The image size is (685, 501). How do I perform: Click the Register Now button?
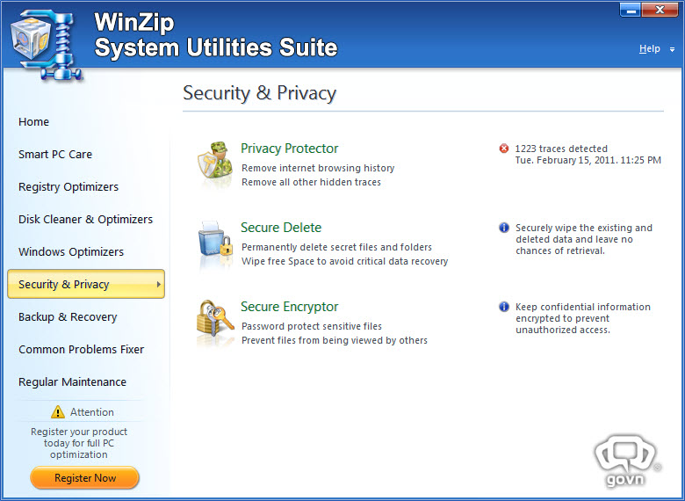(85, 478)
